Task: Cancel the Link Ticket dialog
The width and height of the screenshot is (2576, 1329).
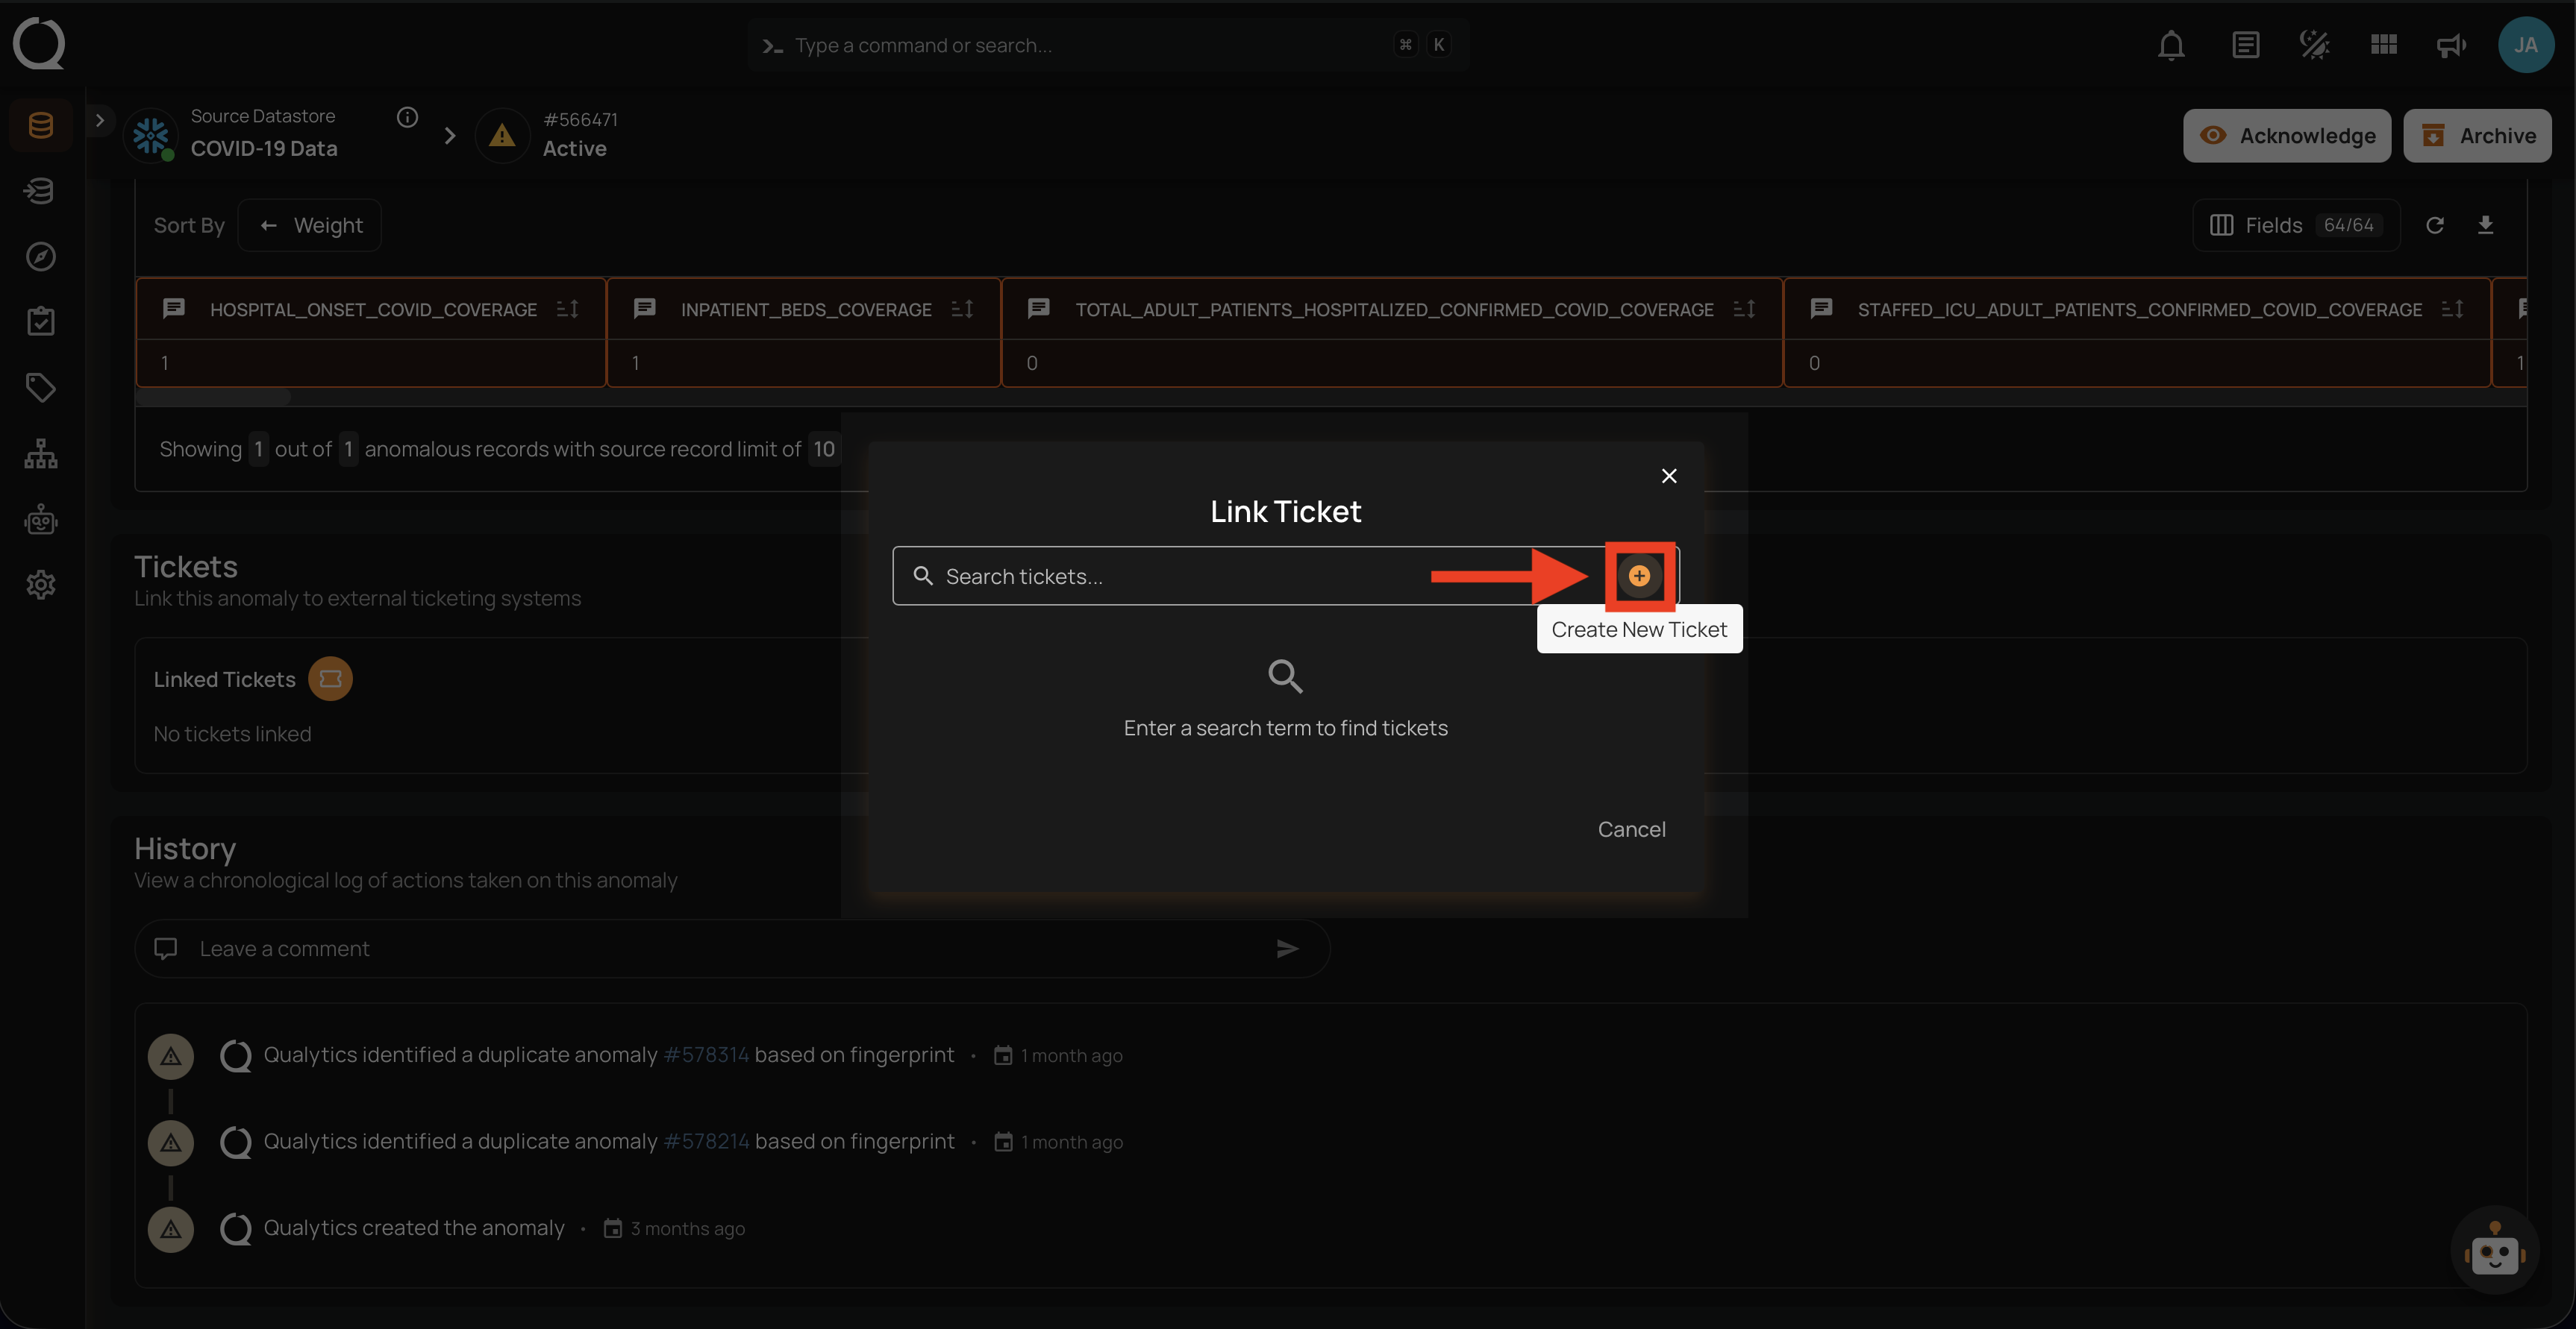Action: click(1631, 829)
